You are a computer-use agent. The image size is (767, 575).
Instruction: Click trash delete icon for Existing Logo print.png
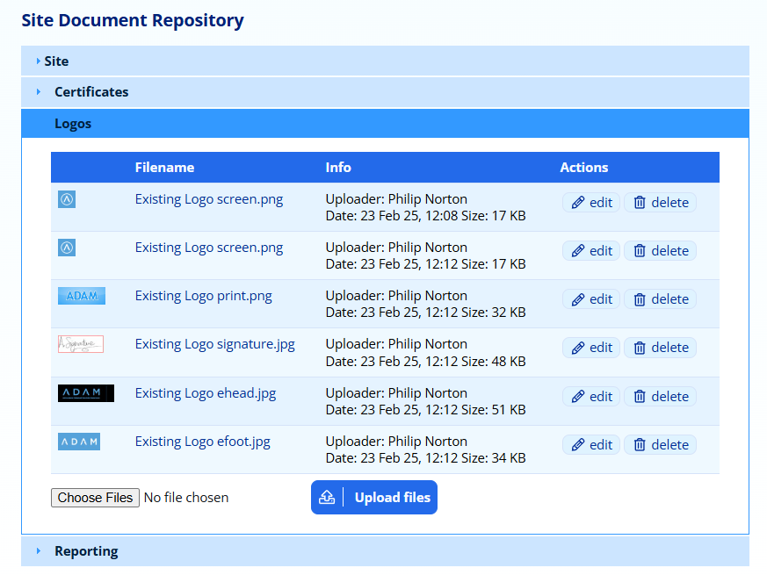tap(640, 299)
